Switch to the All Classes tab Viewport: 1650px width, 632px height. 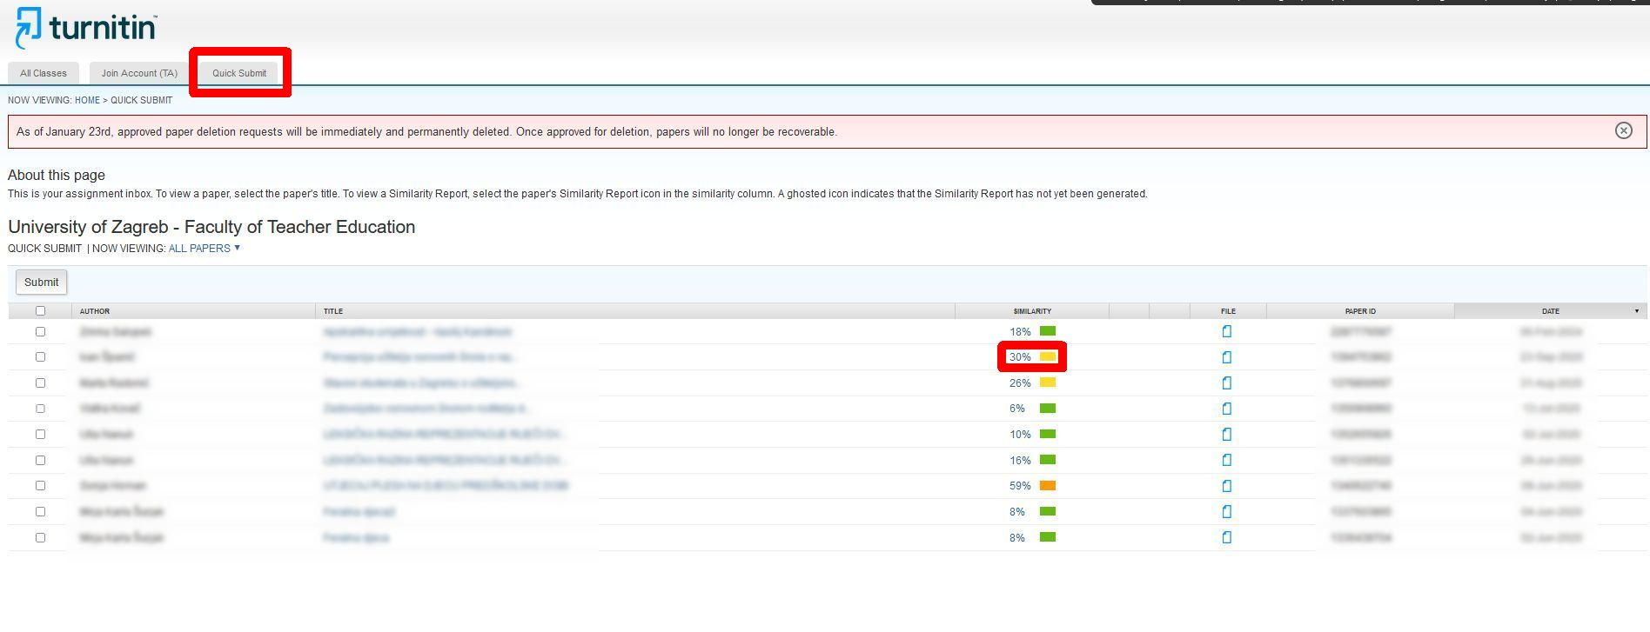click(44, 73)
